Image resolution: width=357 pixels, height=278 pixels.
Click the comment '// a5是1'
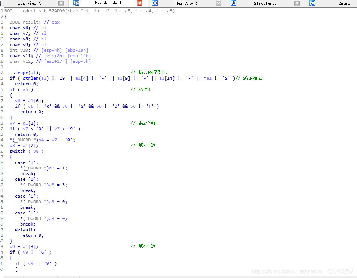point(141,89)
